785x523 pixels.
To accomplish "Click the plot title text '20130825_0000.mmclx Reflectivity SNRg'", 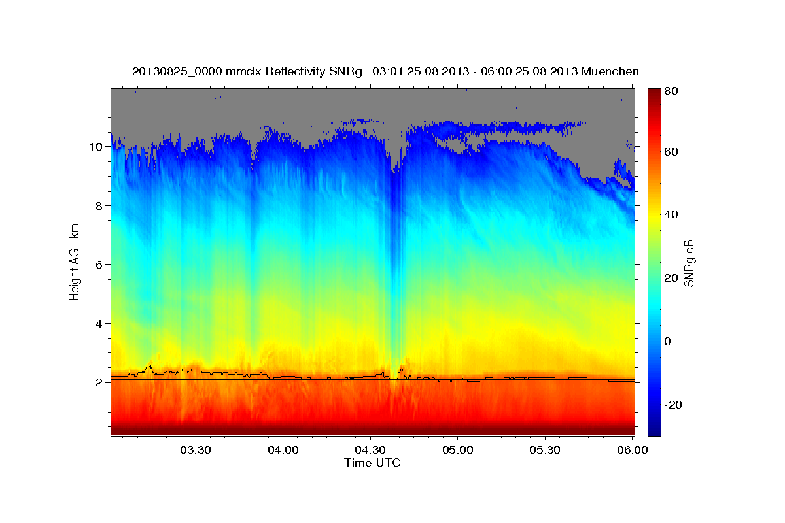I will click(247, 71).
